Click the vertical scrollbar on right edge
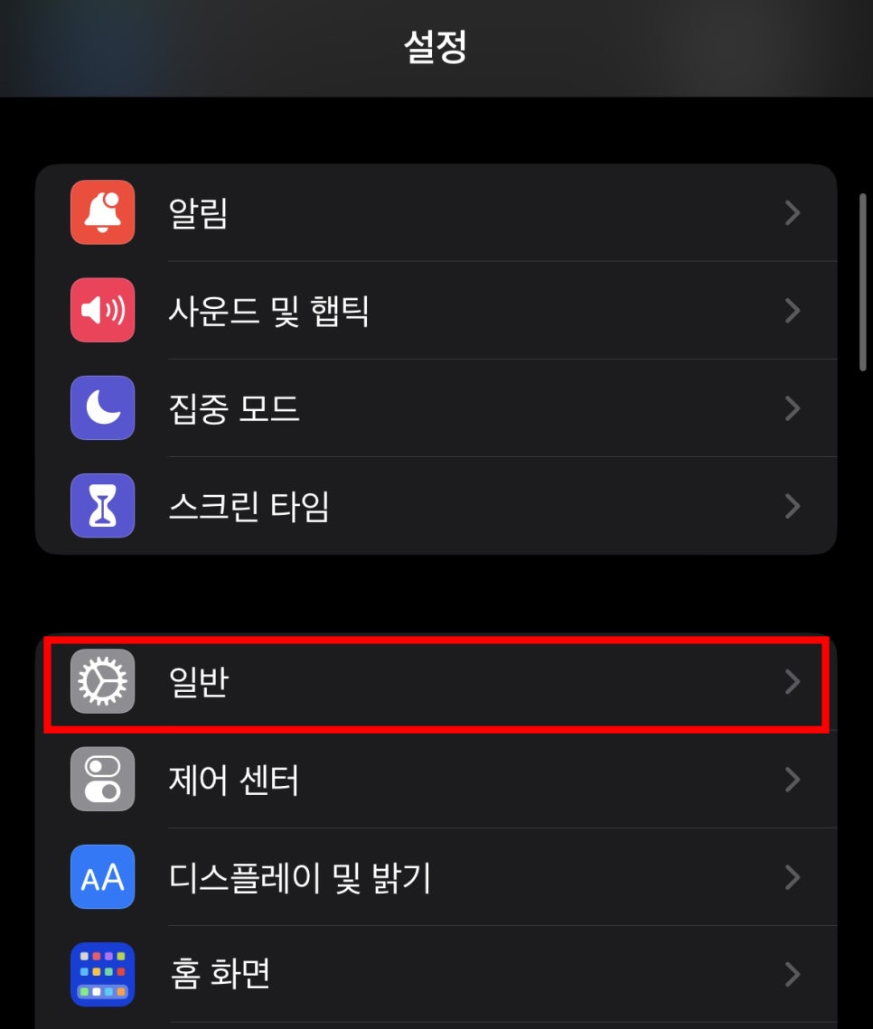The height and width of the screenshot is (1029, 873). [x=863, y=282]
